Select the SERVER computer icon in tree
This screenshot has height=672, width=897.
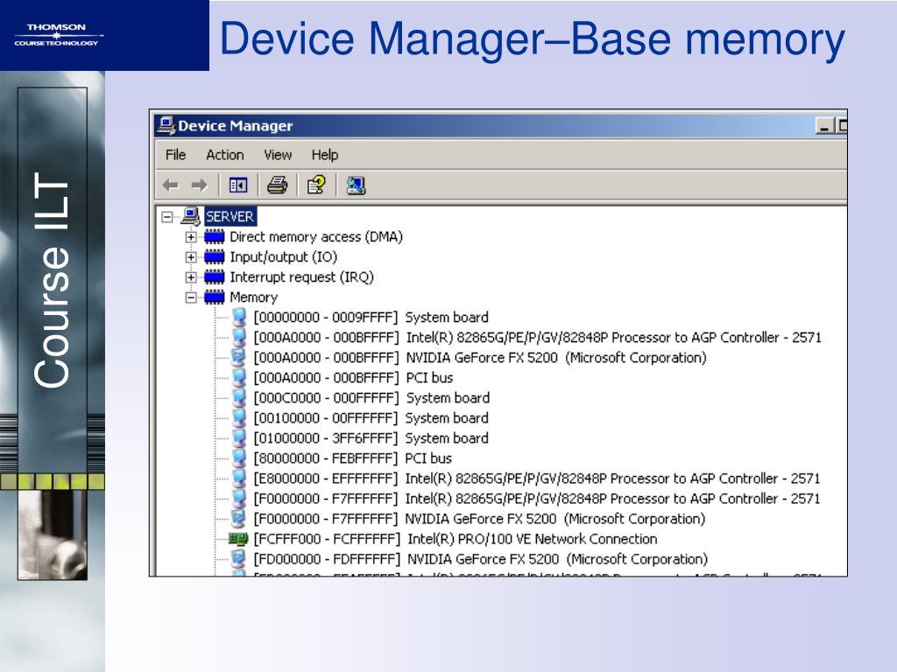pos(190,217)
